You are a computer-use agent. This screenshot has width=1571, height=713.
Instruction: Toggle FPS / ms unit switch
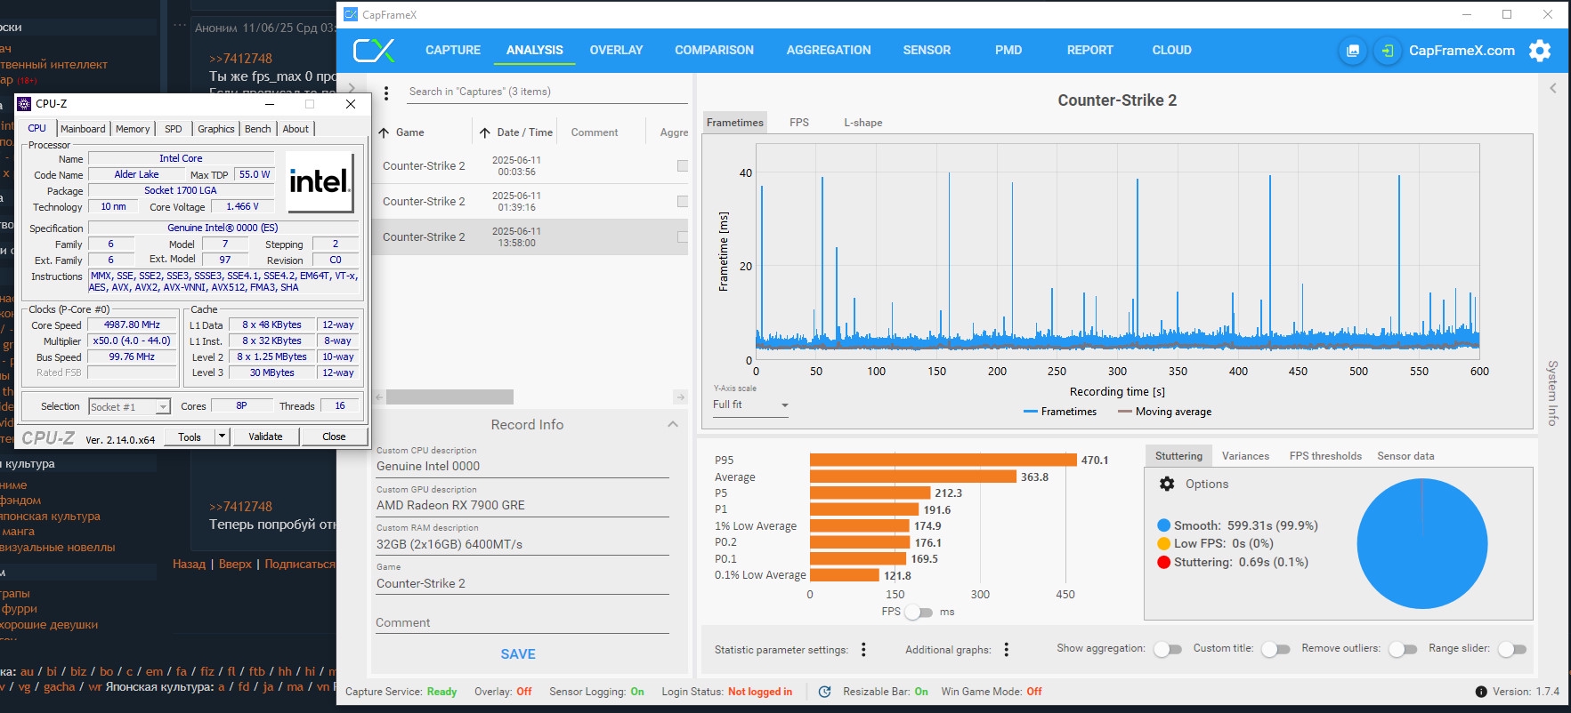click(x=919, y=612)
